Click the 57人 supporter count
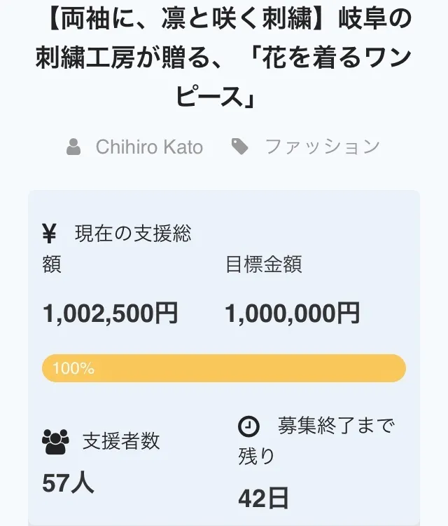This screenshot has height=526, width=448. pos(68,483)
